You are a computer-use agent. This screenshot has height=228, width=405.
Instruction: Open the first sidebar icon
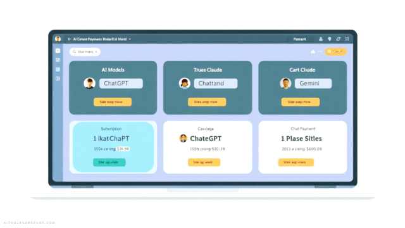tap(58, 51)
